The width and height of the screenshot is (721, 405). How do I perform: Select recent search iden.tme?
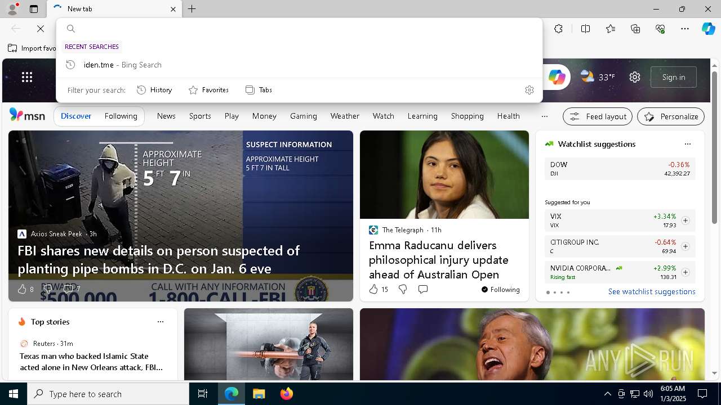[299, 65]
